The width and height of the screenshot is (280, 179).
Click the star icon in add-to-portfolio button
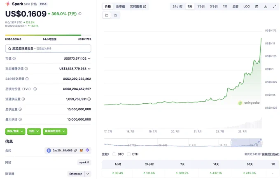click(x=9, y=49)
